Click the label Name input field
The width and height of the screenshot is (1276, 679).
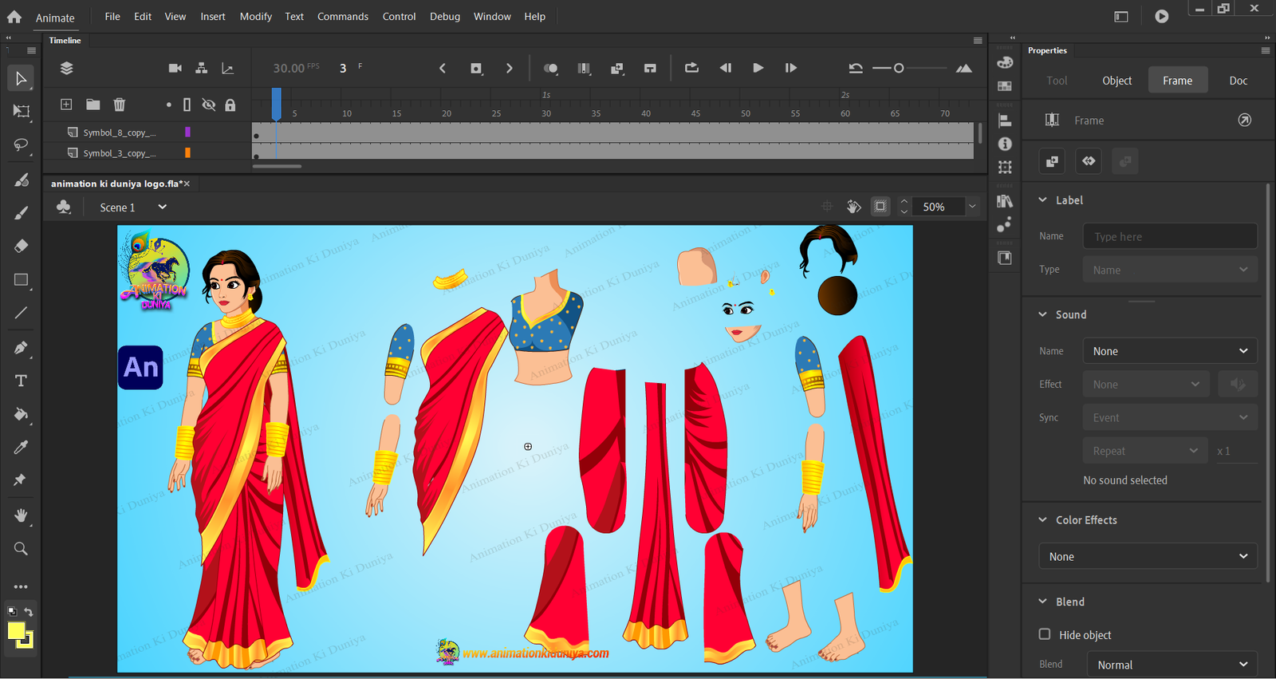1169,237
